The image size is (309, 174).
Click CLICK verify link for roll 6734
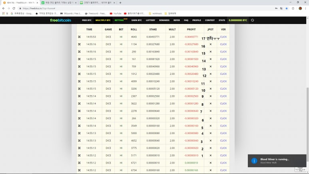tap(223, 170)
